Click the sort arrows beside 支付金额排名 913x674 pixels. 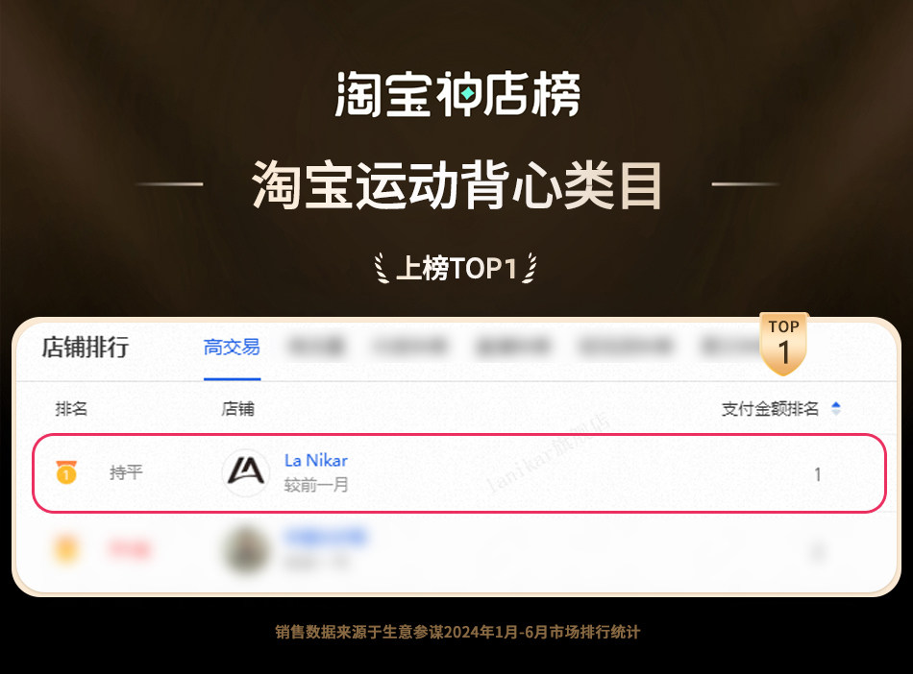pyautogui.click(x=836, y=408)
